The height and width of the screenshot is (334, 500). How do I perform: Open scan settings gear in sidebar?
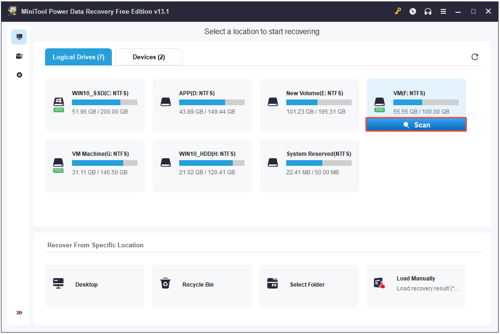(19, 75)
